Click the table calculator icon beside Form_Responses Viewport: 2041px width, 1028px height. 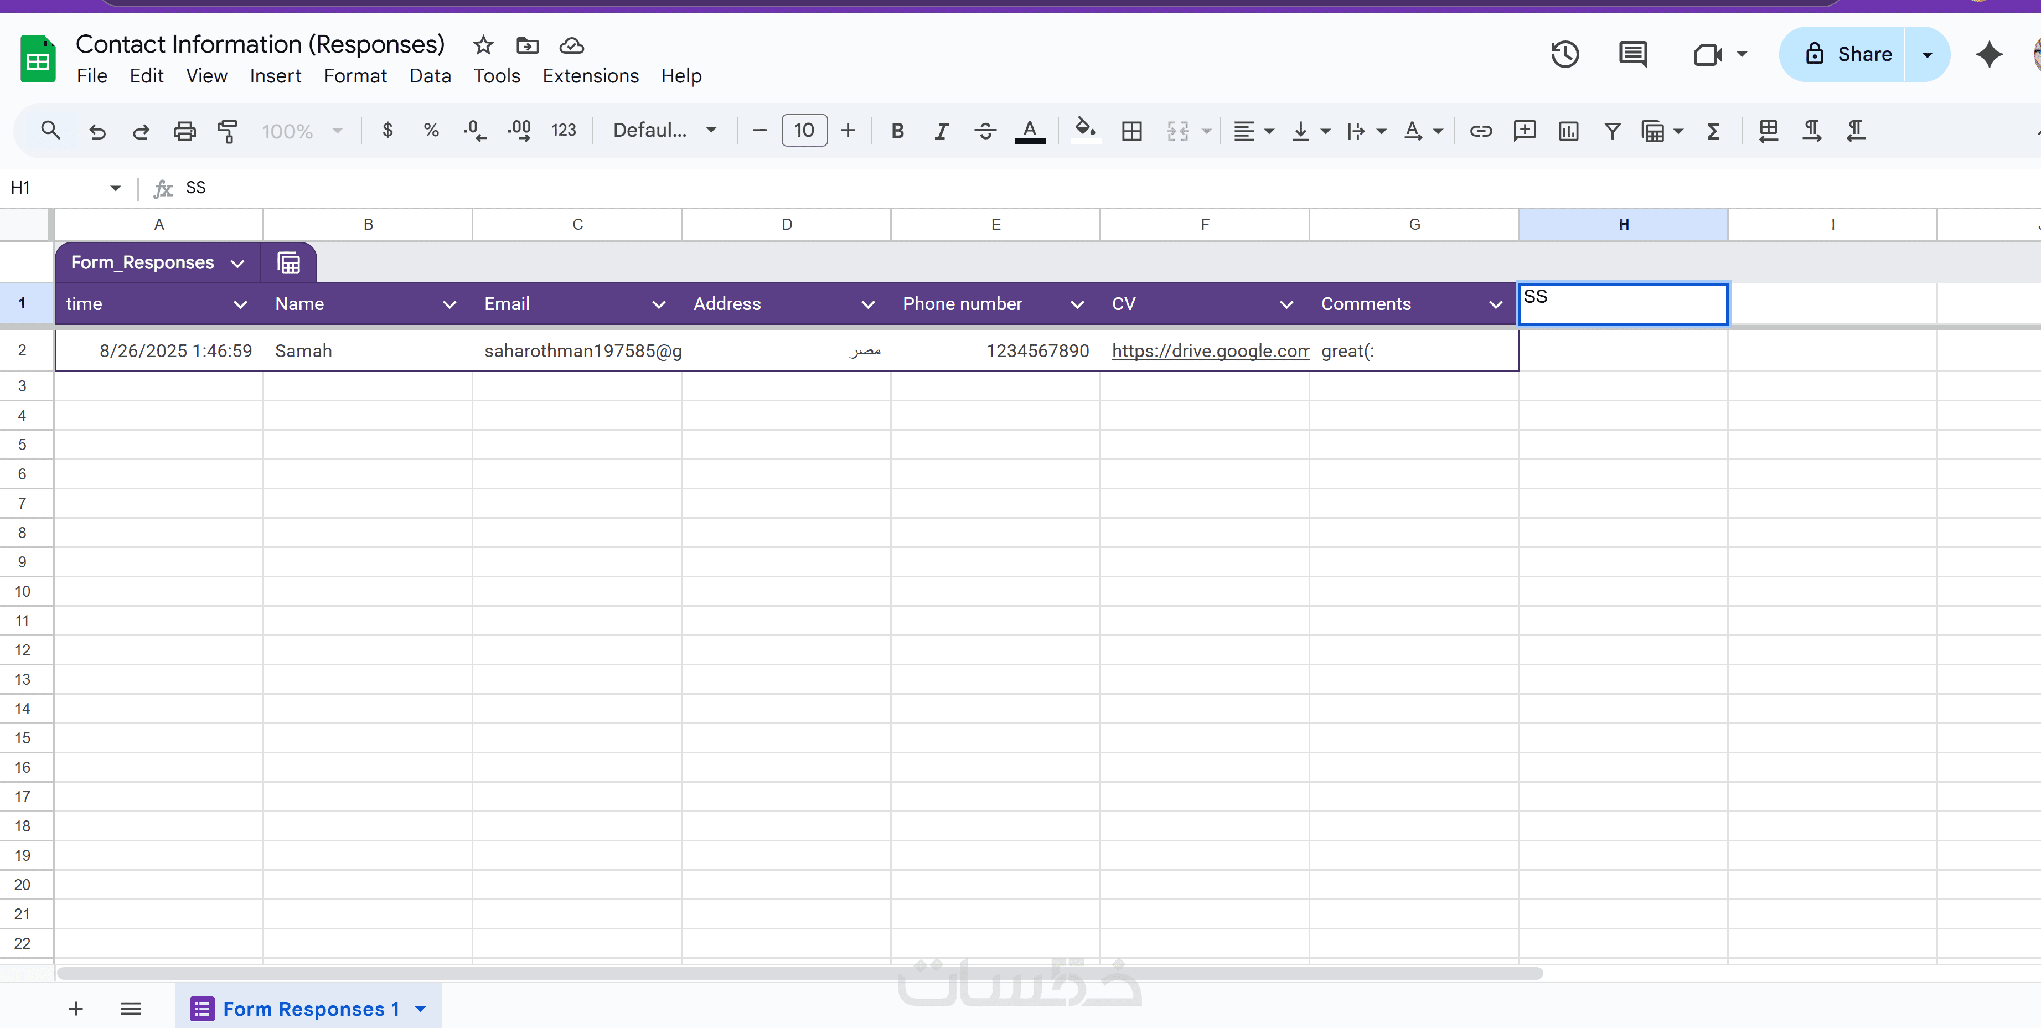288,262
